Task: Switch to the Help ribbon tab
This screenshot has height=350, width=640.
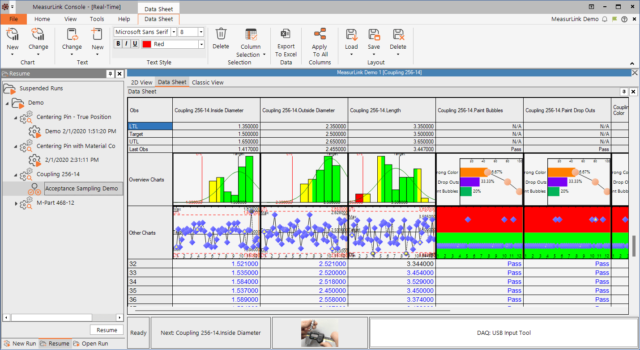Action: pos(124,19)
